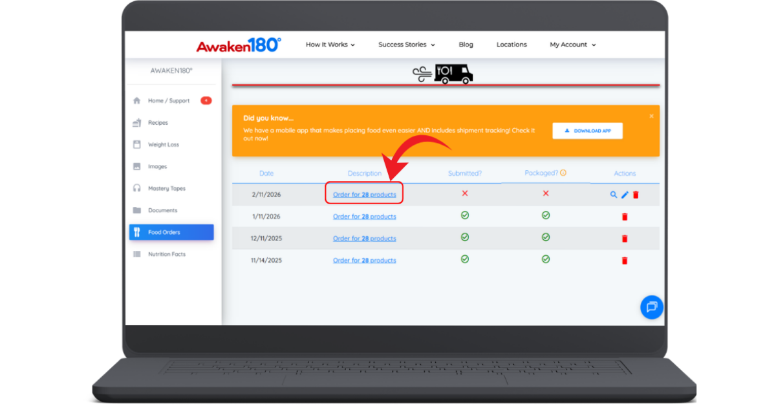Click the Weight Loss scale icon
Image resolution: width=776 pixels, height=406 pixels.
136,145
